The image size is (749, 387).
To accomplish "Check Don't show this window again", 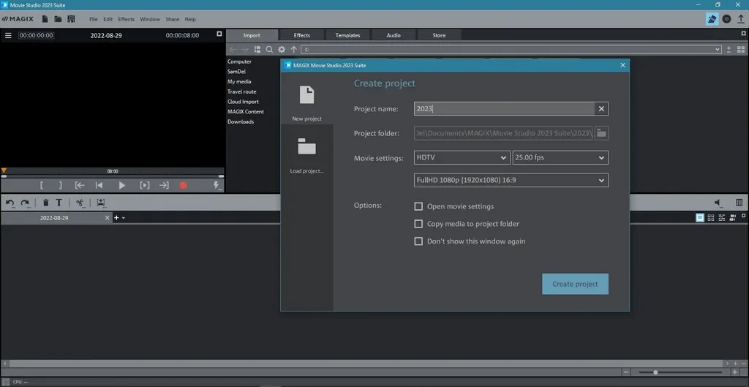I will pos(418,241).
